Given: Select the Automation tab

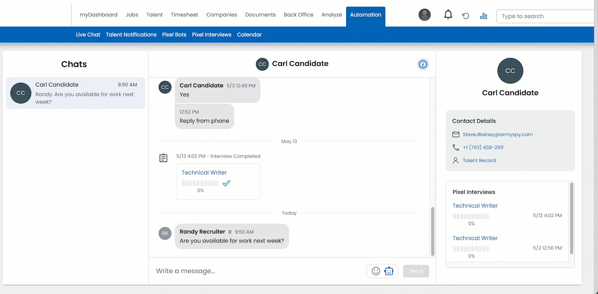Looking at the screenshot, I should [366, 16].
